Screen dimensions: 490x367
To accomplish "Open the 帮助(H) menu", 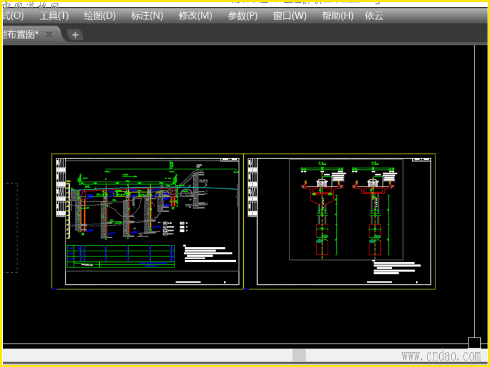I will (338, 16).
